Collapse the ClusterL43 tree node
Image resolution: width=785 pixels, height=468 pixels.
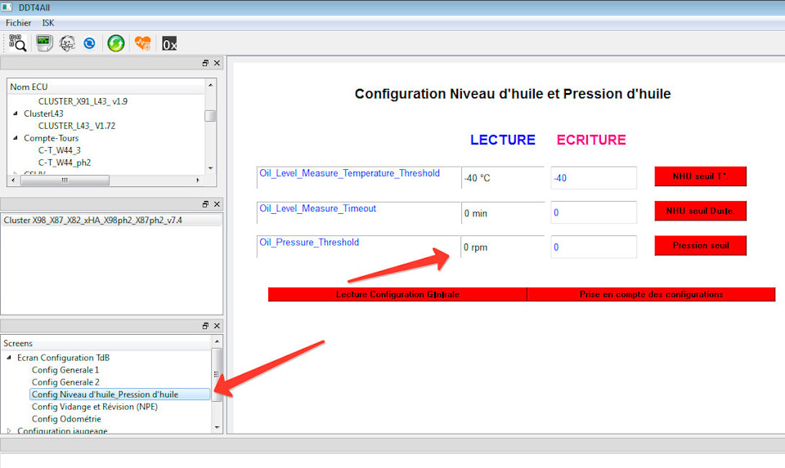16,114
